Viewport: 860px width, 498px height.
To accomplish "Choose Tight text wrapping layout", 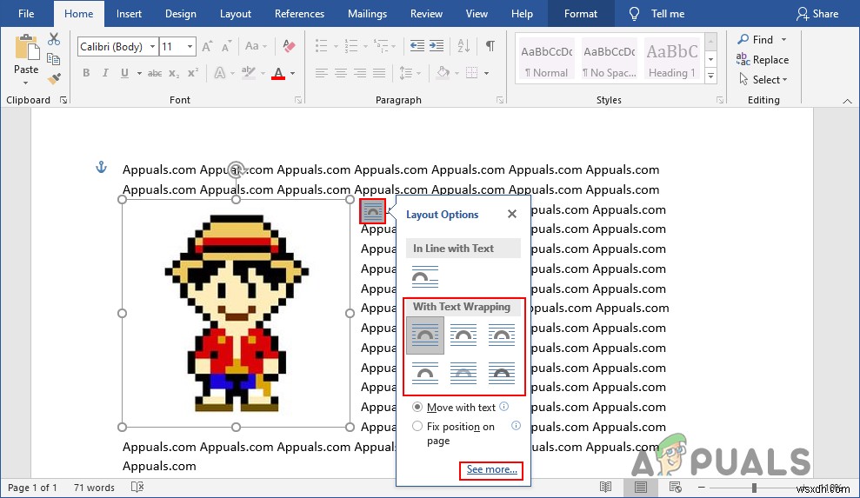I will (x=463, y=335).
